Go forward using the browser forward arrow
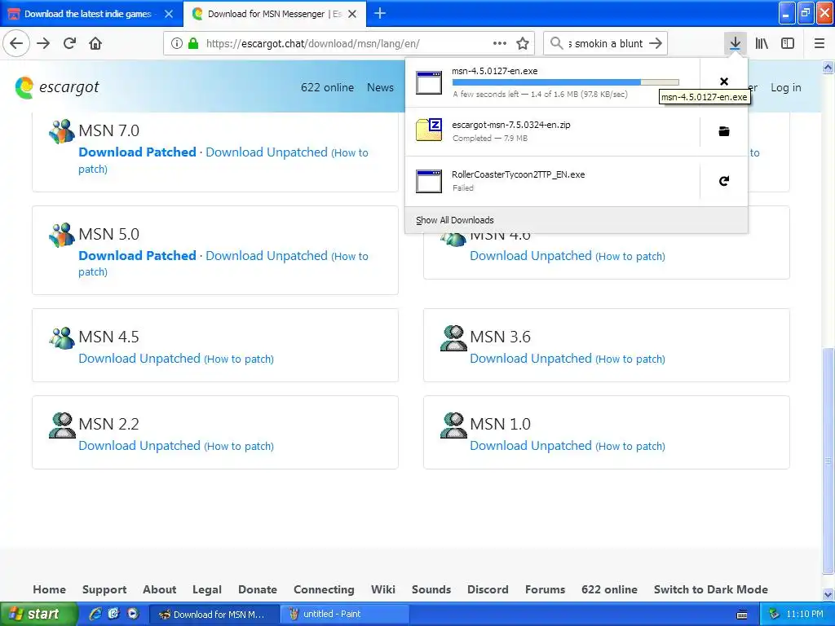 pyautogui.click(x=43, y=43)
